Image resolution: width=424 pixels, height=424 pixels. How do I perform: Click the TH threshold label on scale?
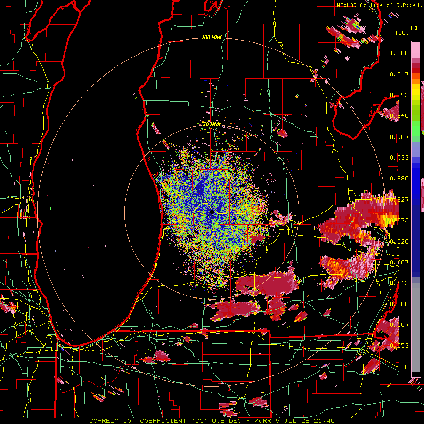[x=405, y=367]
